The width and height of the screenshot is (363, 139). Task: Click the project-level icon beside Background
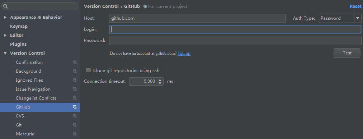tap(75, 71)
